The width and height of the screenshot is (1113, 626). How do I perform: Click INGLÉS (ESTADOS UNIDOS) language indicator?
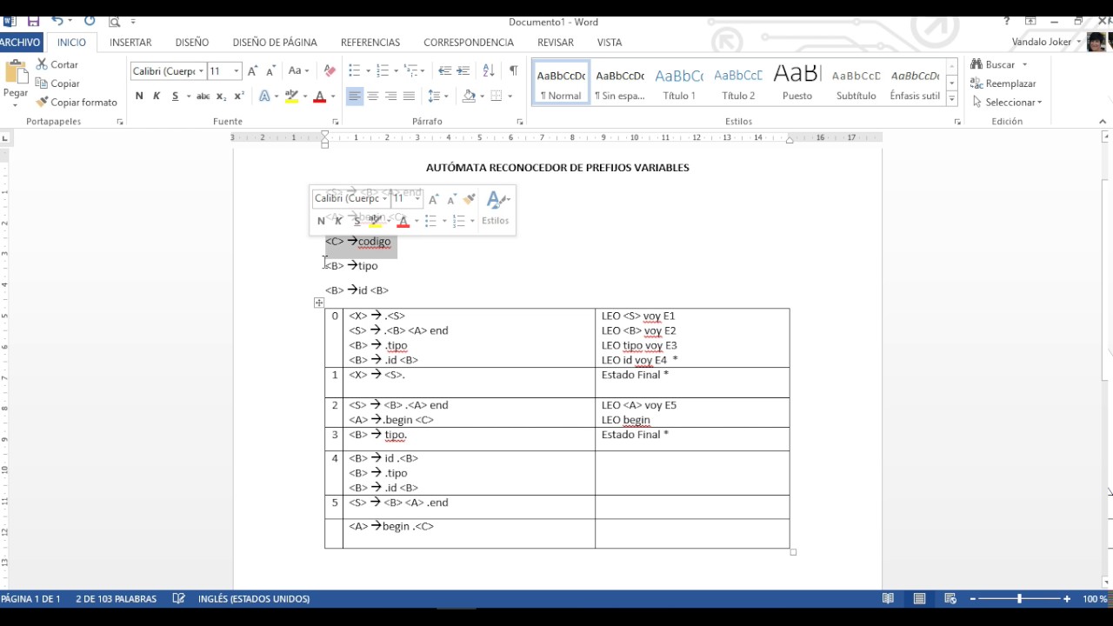pos(254,599)
